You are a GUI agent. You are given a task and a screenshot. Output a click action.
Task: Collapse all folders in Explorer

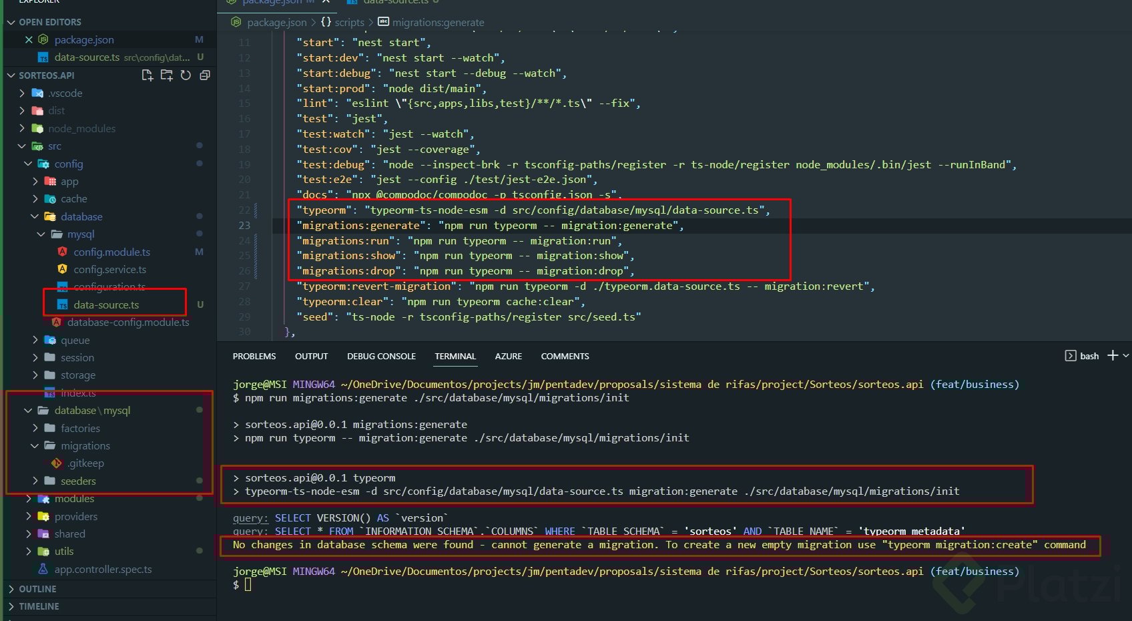(x=205, y=75)
